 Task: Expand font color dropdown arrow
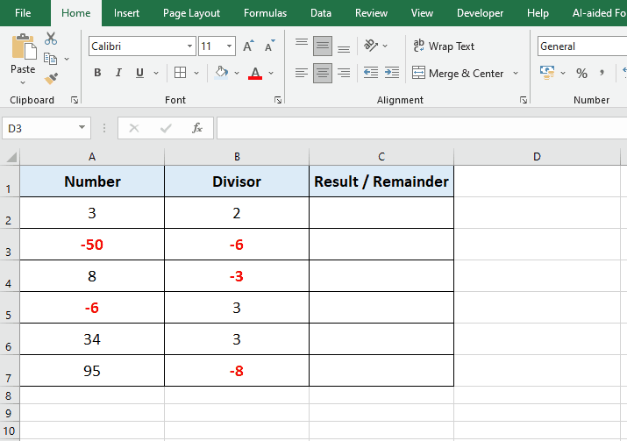click(x=271, y=73)
